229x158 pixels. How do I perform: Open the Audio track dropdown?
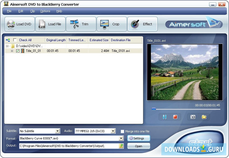click(113, 131)
